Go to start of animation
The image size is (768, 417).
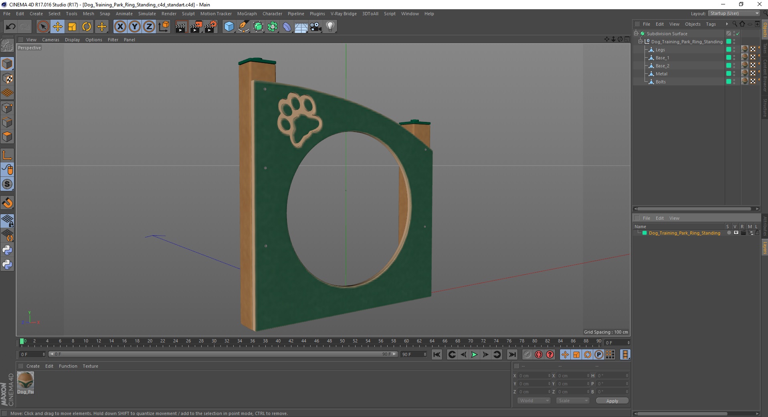[437, 354]
